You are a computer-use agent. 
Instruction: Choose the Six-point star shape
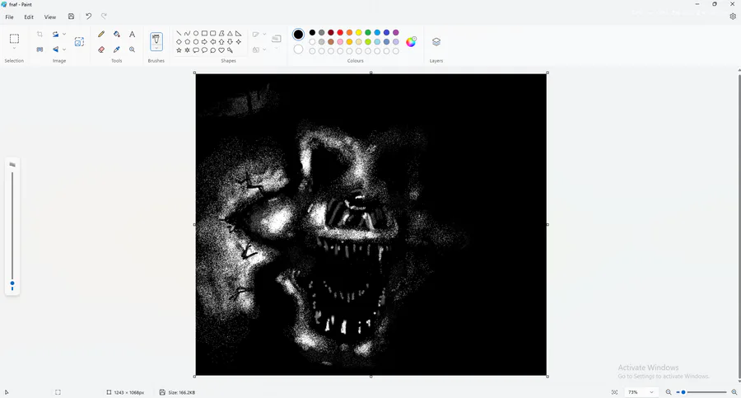coord(187,50)
